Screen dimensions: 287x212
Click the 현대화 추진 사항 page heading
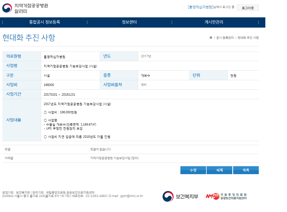point(29,38)
